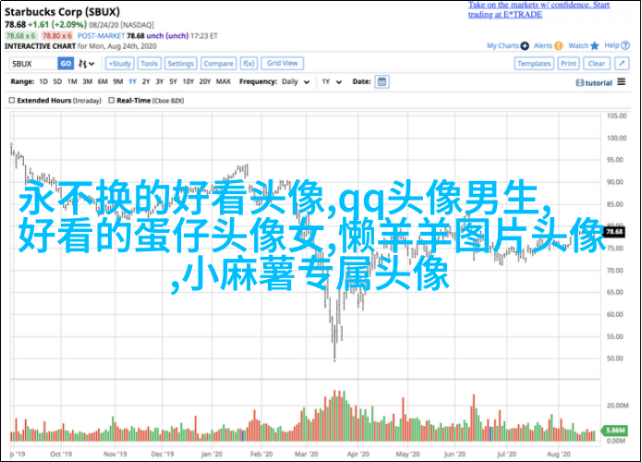This screenshot has height=462, width=642.
Task: Open the Frequency Daily dropdown
Action: (296, 82)
